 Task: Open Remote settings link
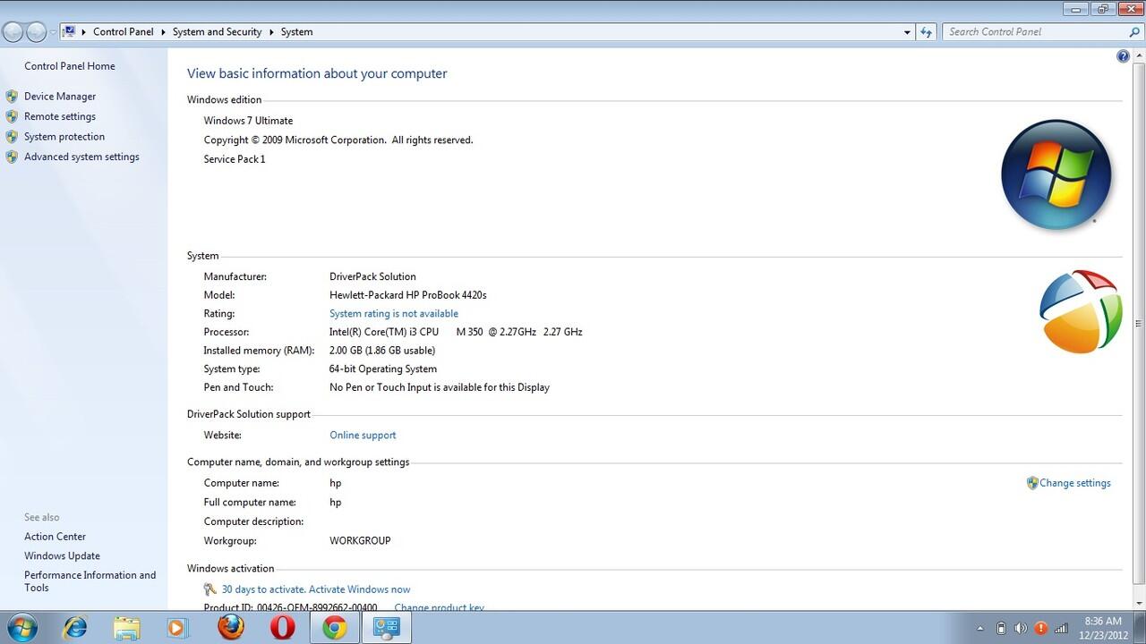pyautogui.click(x=60, y=116)
